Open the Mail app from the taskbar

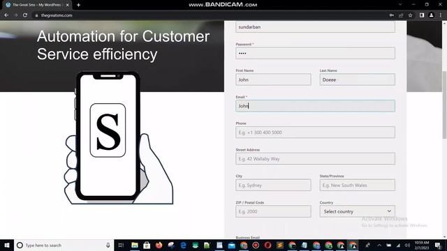(x=231, y=245)
